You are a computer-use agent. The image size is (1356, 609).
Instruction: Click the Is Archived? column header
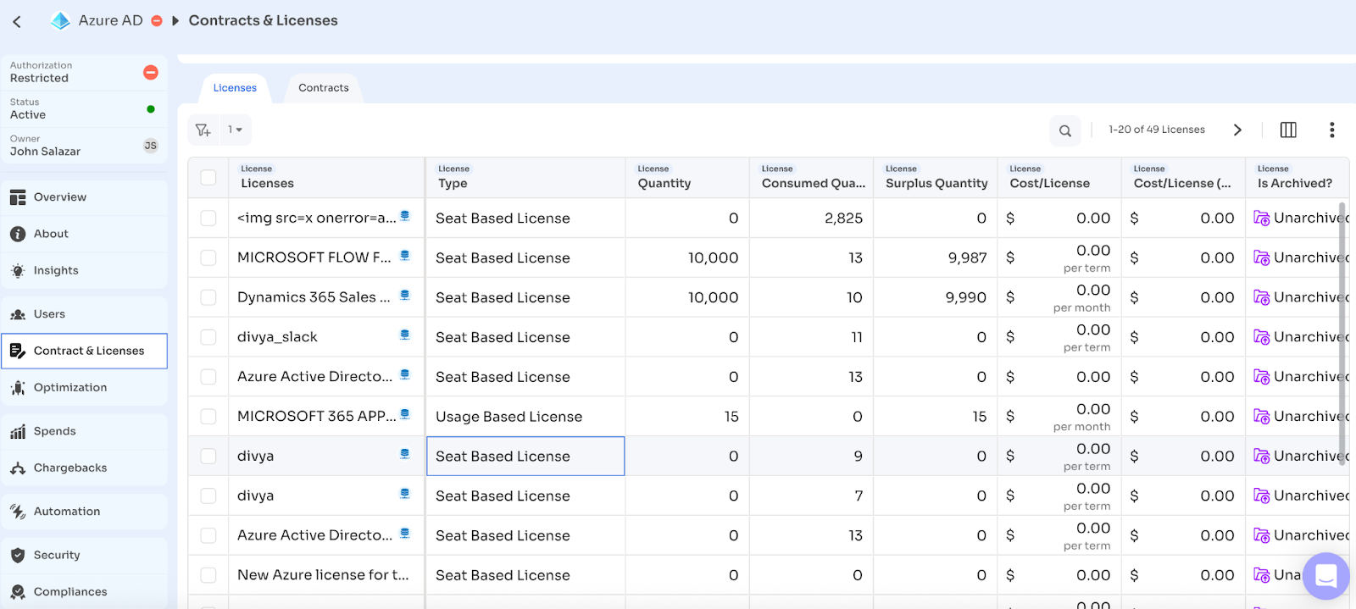[1297, 178]
